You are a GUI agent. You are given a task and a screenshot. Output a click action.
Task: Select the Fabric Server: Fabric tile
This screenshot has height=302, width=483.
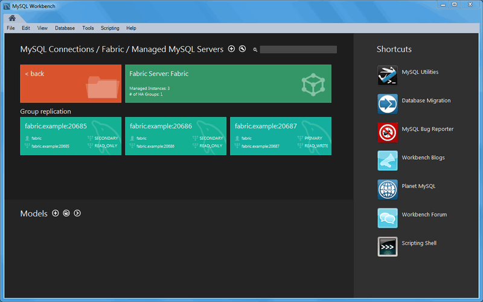[x=228, y=84]
